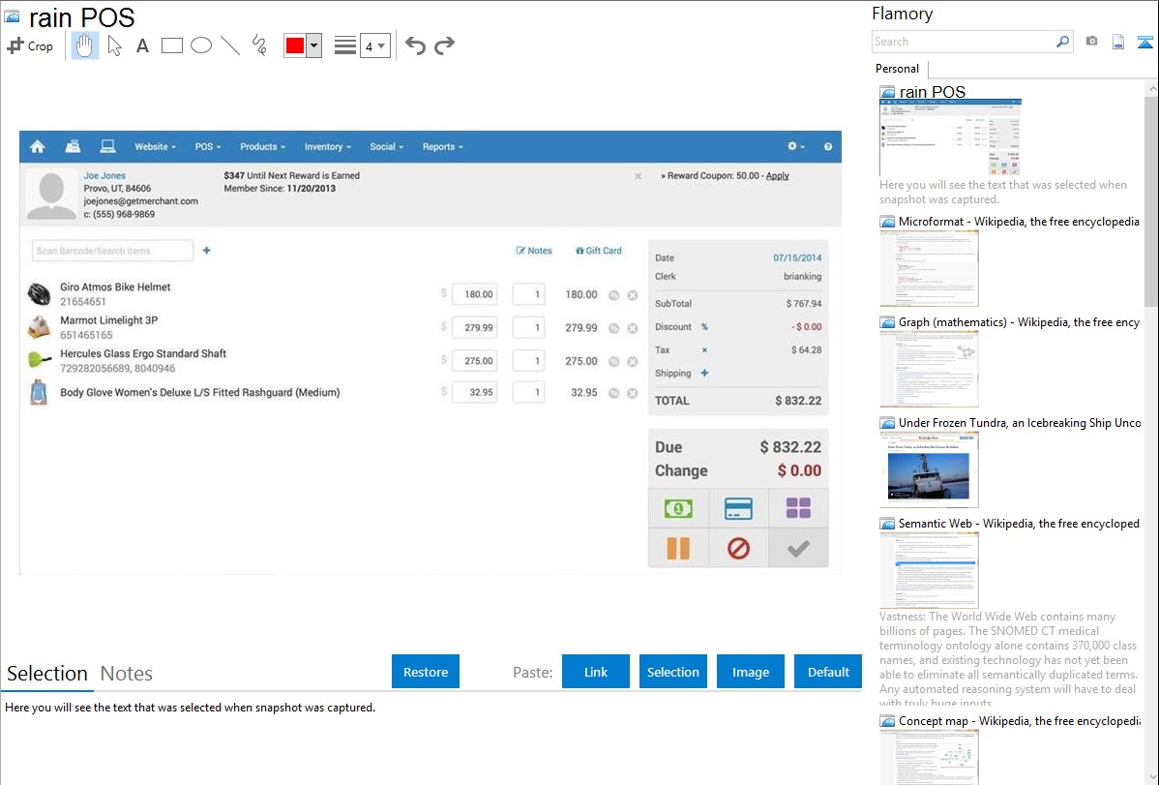1159x785 pixels.
Task: Open the line width 4 dropdown
Action: [375, 45]
